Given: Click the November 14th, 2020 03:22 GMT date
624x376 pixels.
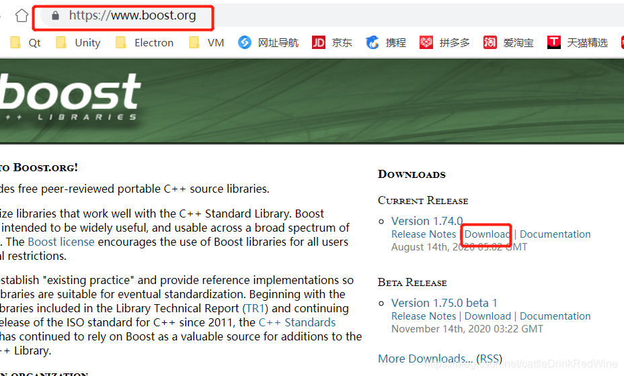Looking at the screenshot, I should [467, 329].
